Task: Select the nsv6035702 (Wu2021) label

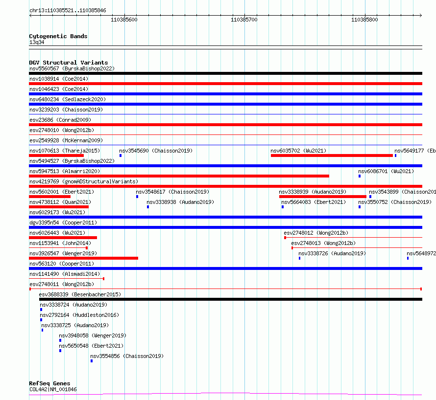Action: click(298, 151)
